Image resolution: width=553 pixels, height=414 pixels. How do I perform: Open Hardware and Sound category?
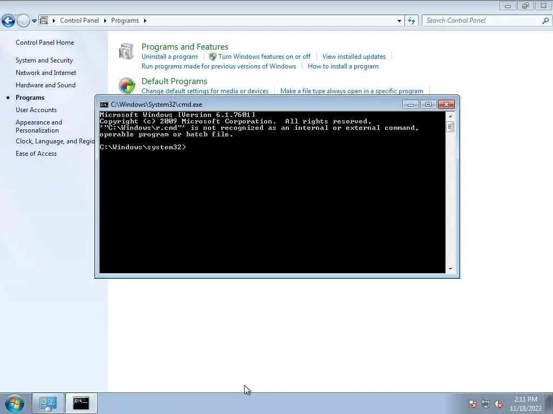coord(45,85)
